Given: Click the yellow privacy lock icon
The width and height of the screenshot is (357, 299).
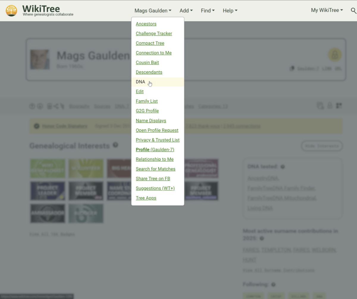Looking at the screenshot, I should coord(335,55).
